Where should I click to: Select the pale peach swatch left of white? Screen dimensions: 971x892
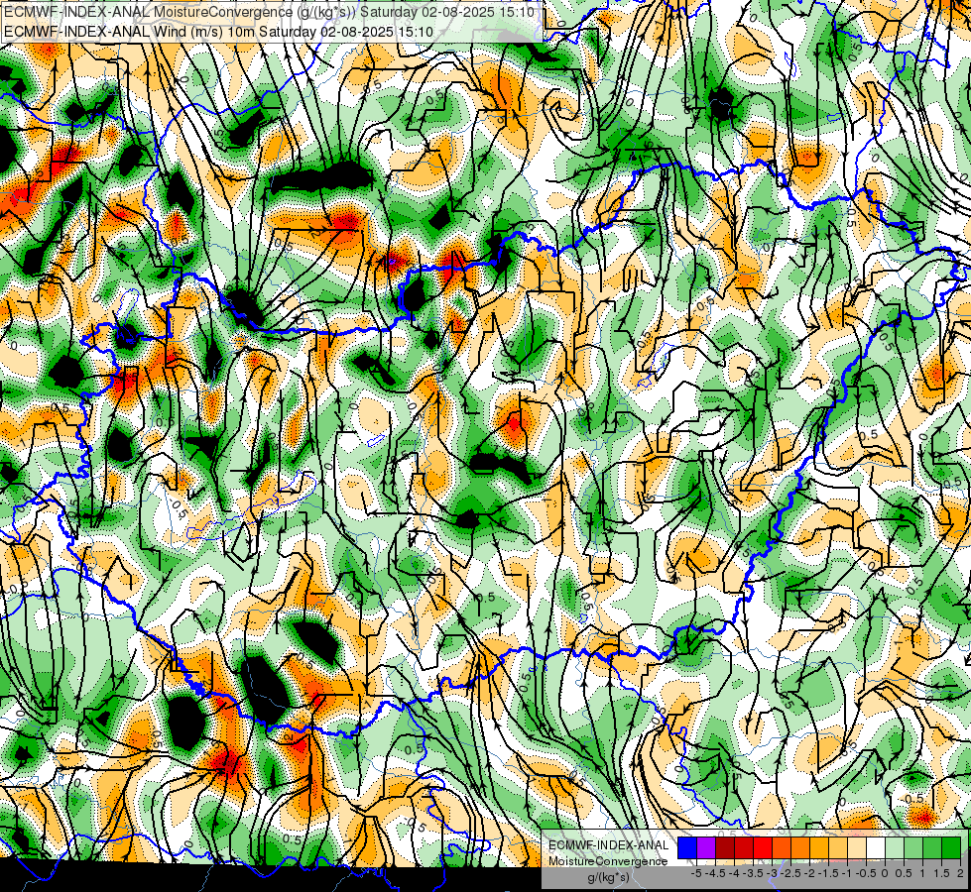tap(857, 847)
